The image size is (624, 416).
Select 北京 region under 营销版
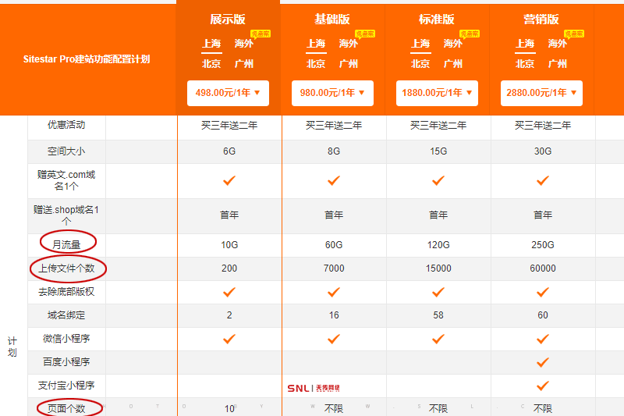(x=525, y=64)
